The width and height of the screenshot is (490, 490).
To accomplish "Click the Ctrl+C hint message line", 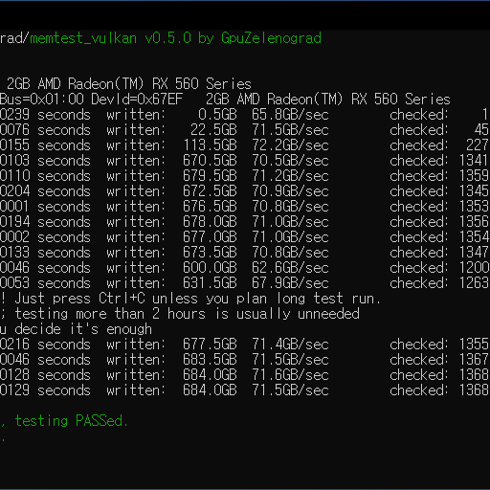I will pyautogui.click(x=190, y=299).
